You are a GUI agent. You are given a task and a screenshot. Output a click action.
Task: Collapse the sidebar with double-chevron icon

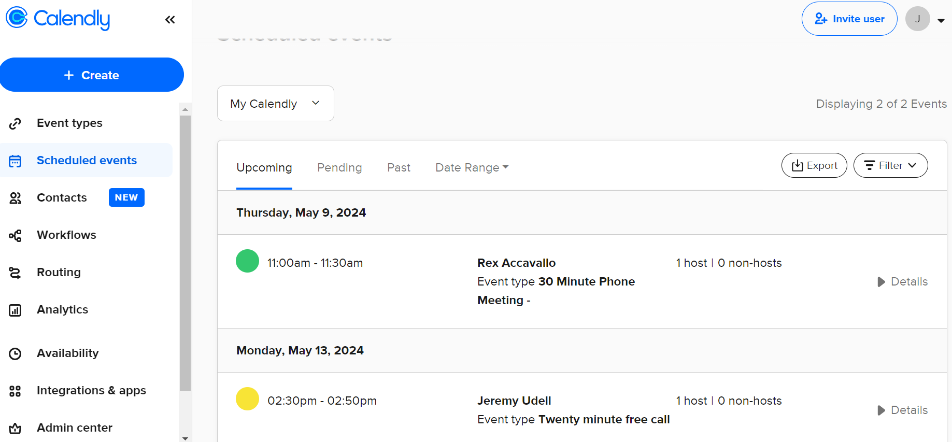click(170, 20)
